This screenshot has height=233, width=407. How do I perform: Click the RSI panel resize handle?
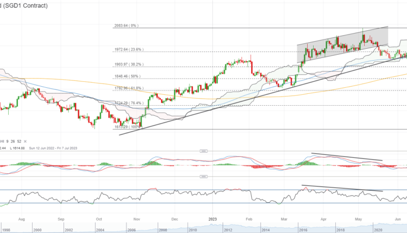(203, 176)
